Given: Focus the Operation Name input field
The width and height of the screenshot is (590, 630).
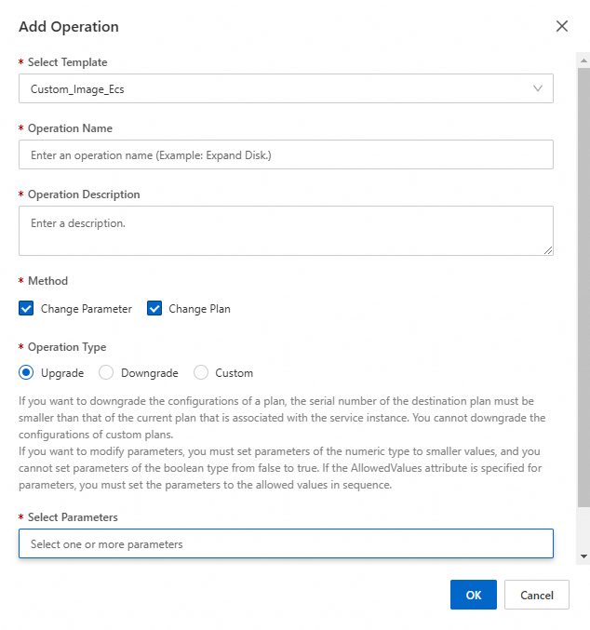Looking at the screenshot, I should pos(286,154).
